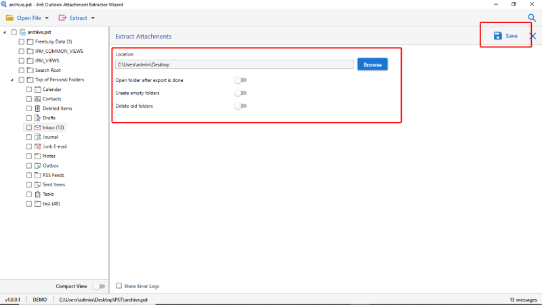Click the Contacts folder icon
The height and width of the screenshot is (305, 542).
pos(38,99)
